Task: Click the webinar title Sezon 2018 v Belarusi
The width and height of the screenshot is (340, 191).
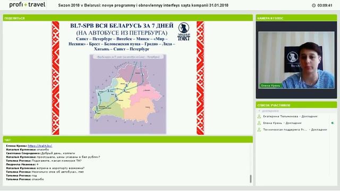Action: click(x=143, y=5)
